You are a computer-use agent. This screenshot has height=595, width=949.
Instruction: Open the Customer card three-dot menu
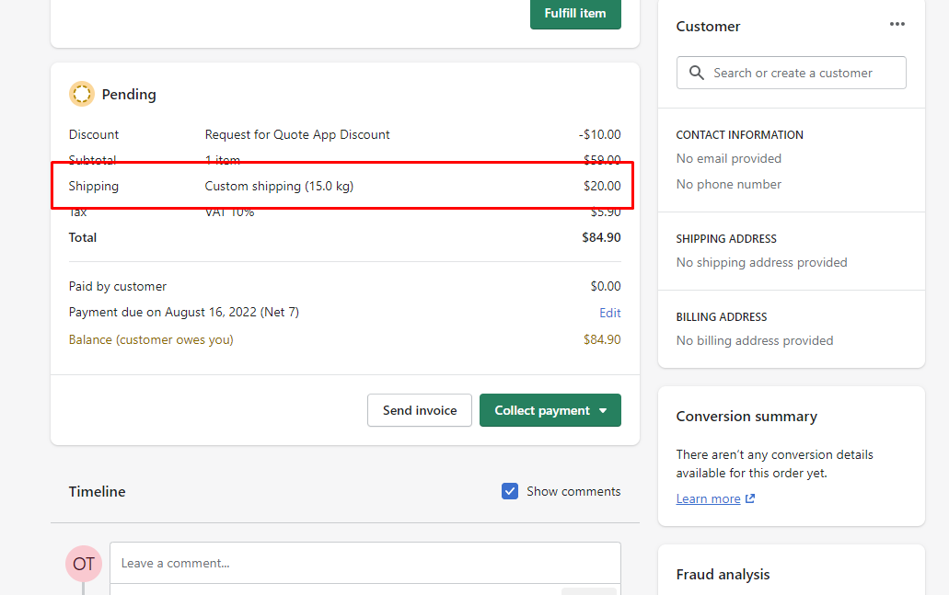click(x=897, y=25)
